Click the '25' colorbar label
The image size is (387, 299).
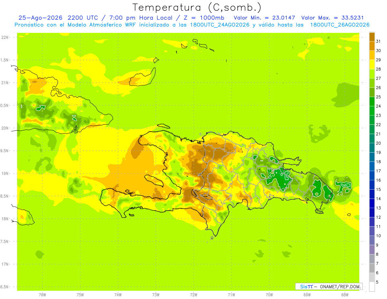[379, 97]
